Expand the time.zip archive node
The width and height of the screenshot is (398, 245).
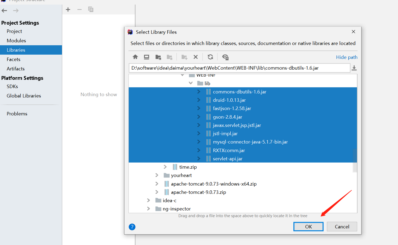tap(165, 167)
